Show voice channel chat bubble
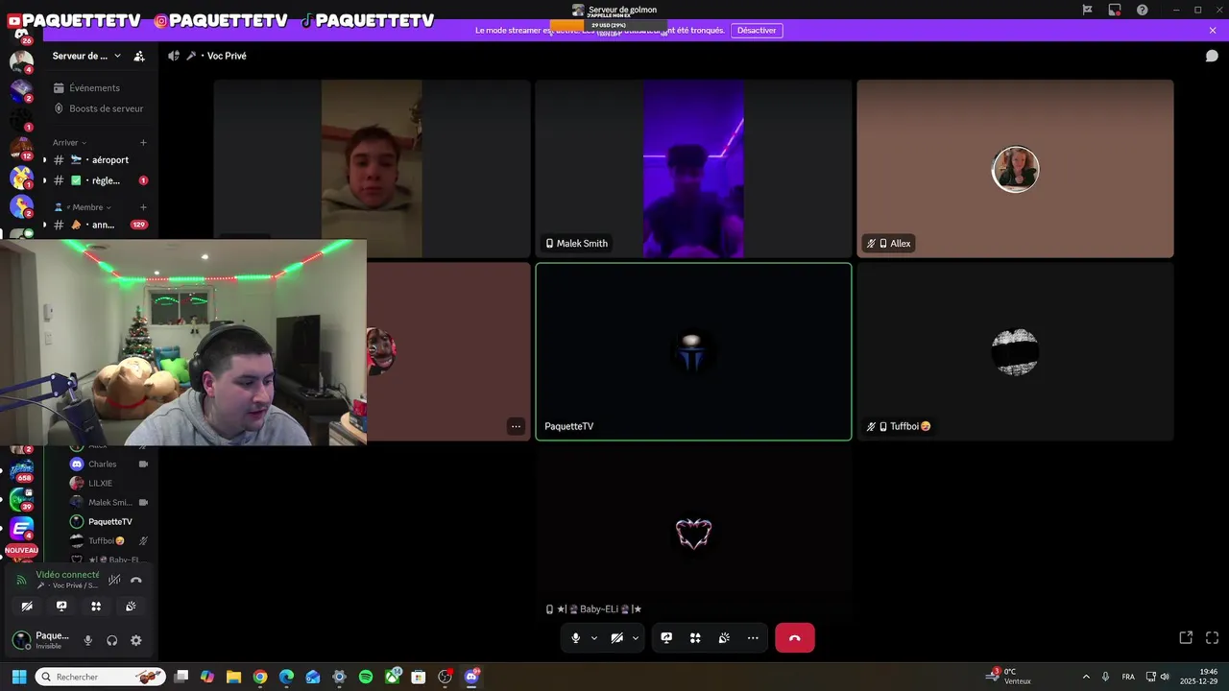Screen dimensions: 1229x691 pos(1212,56)
